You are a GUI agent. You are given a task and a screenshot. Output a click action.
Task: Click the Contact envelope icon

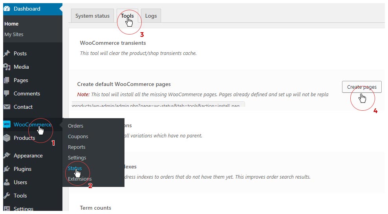click(x=7, y=107)
